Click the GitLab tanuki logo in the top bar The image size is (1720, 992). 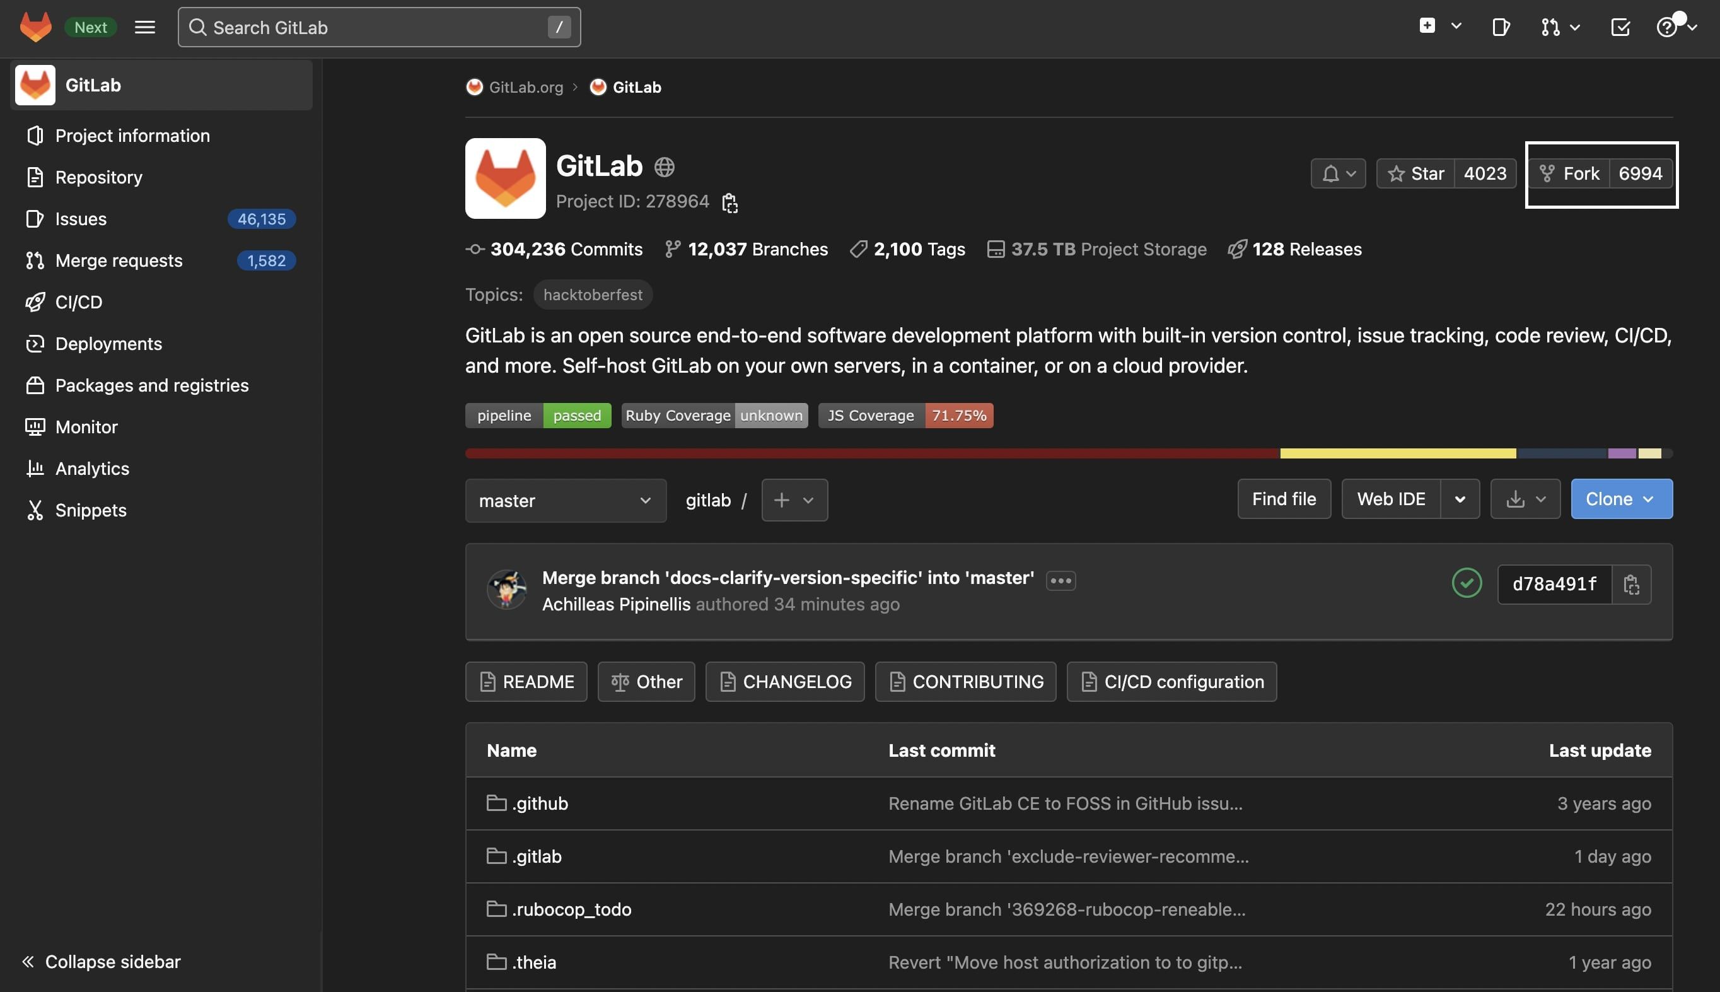(35, 27)
